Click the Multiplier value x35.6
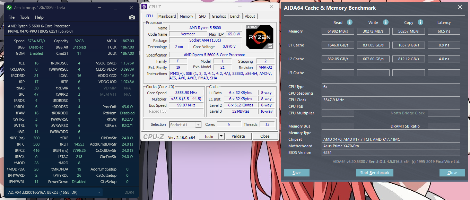The height and width of the screenshot is (200, 470). 186,99
